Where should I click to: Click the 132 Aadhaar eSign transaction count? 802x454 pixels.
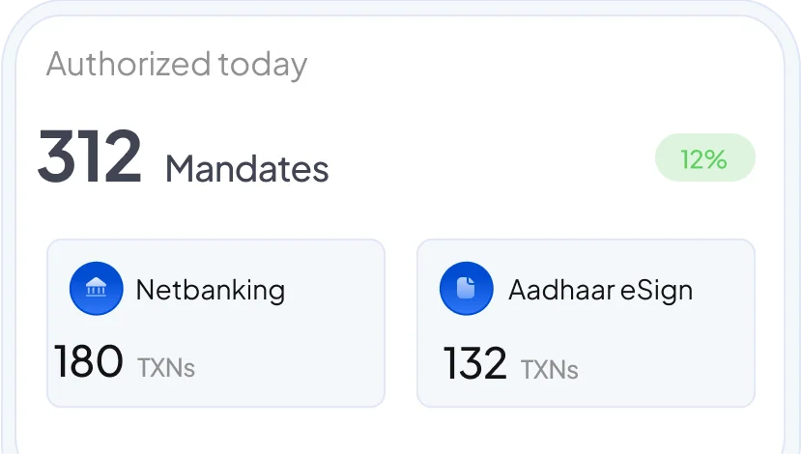[474, 363]
